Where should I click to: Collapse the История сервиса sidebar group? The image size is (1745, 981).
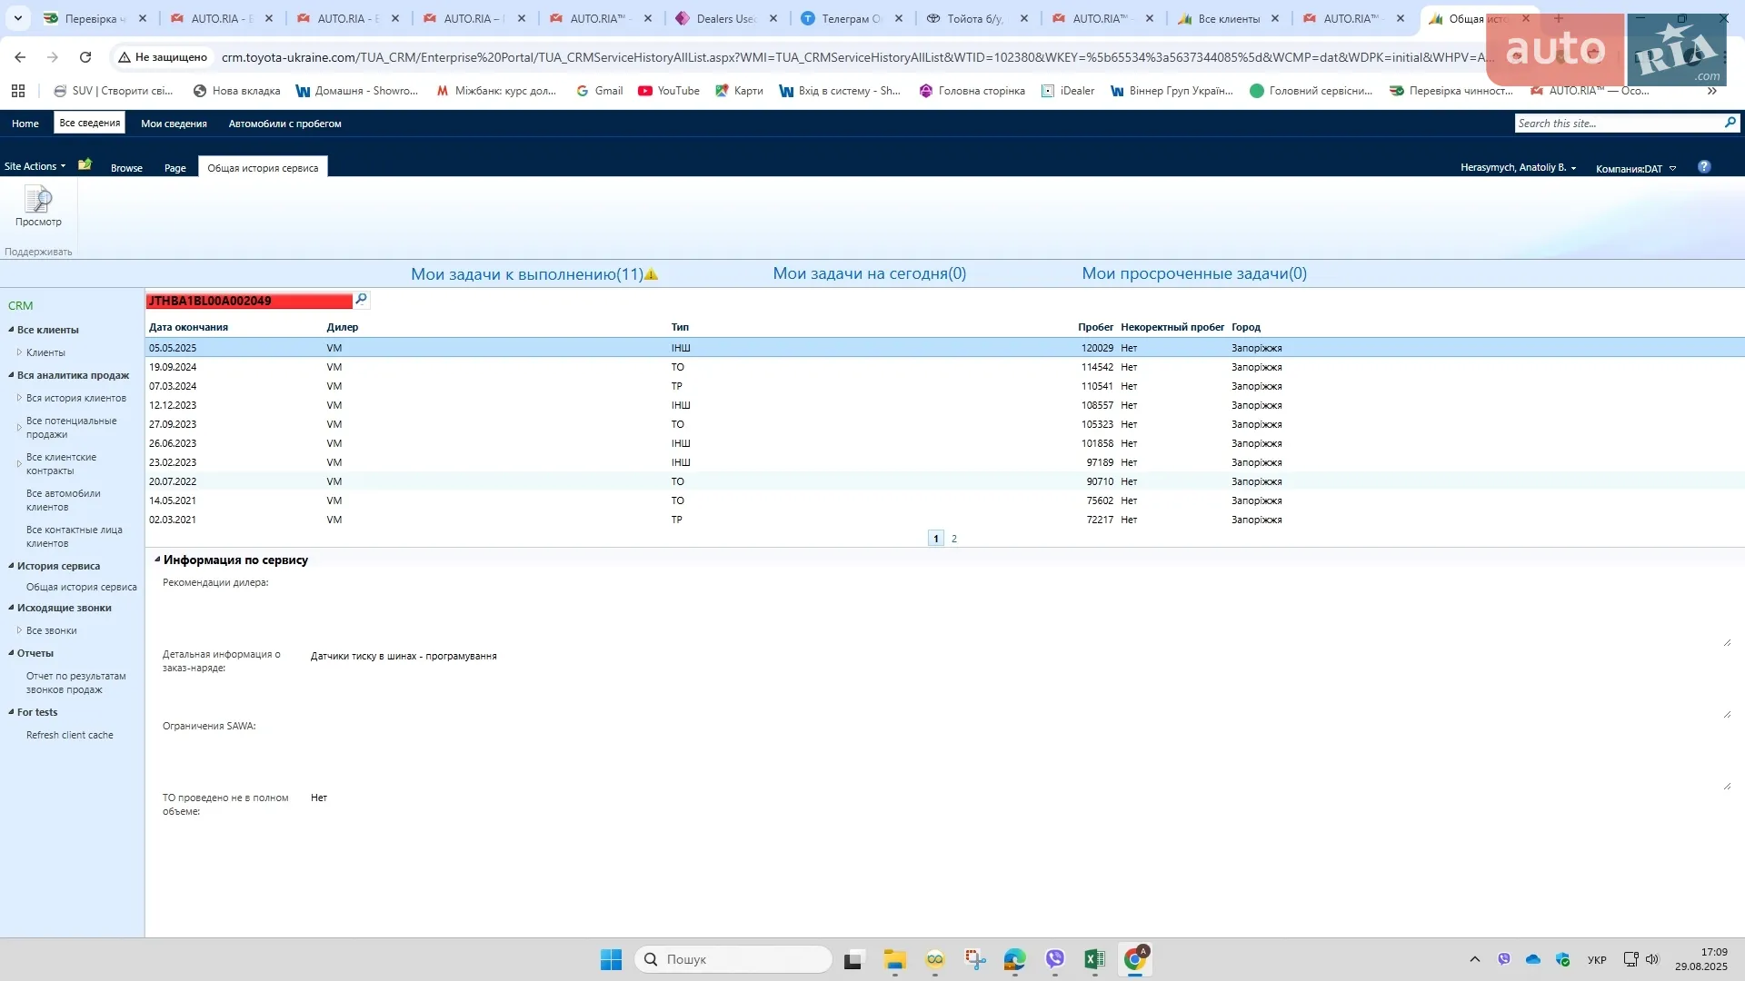click(x=11, y=566)
